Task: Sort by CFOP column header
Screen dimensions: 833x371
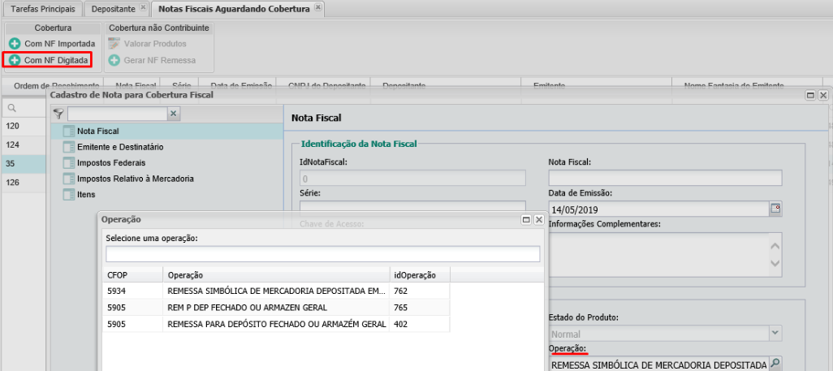Action: tap(132, 274)
